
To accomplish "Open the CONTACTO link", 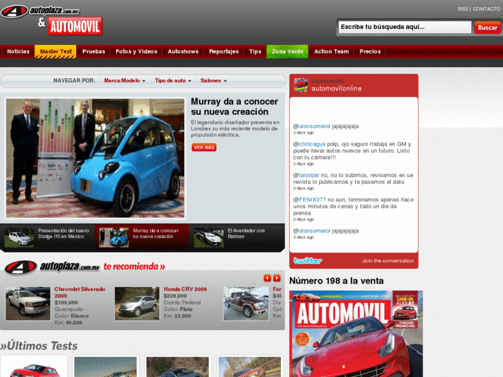I will point(486,9).
